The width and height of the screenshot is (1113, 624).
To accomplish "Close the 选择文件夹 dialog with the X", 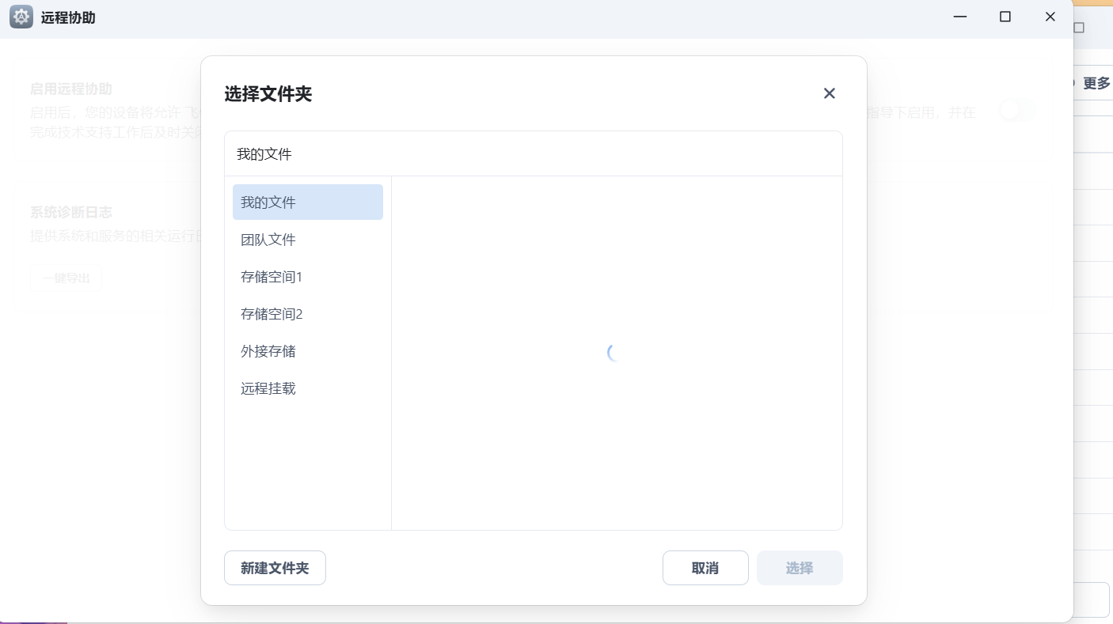I will [x=829, y=93].
